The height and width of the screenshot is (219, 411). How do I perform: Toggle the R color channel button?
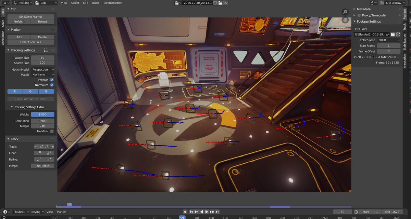coord(15,91)
